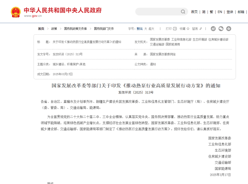248x184 pixels.
Task: Share the notice to WeChat
Action: [221, 29]
